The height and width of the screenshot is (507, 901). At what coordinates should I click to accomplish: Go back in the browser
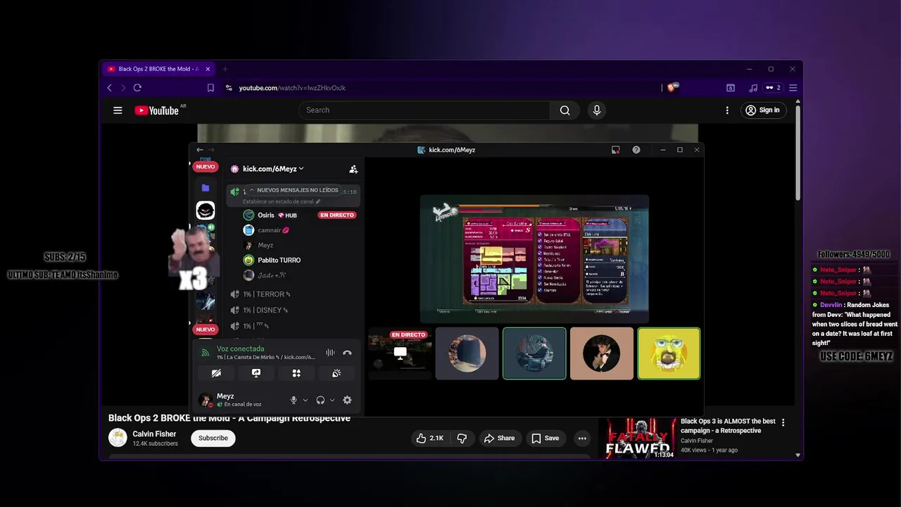(x=109, y=88)
